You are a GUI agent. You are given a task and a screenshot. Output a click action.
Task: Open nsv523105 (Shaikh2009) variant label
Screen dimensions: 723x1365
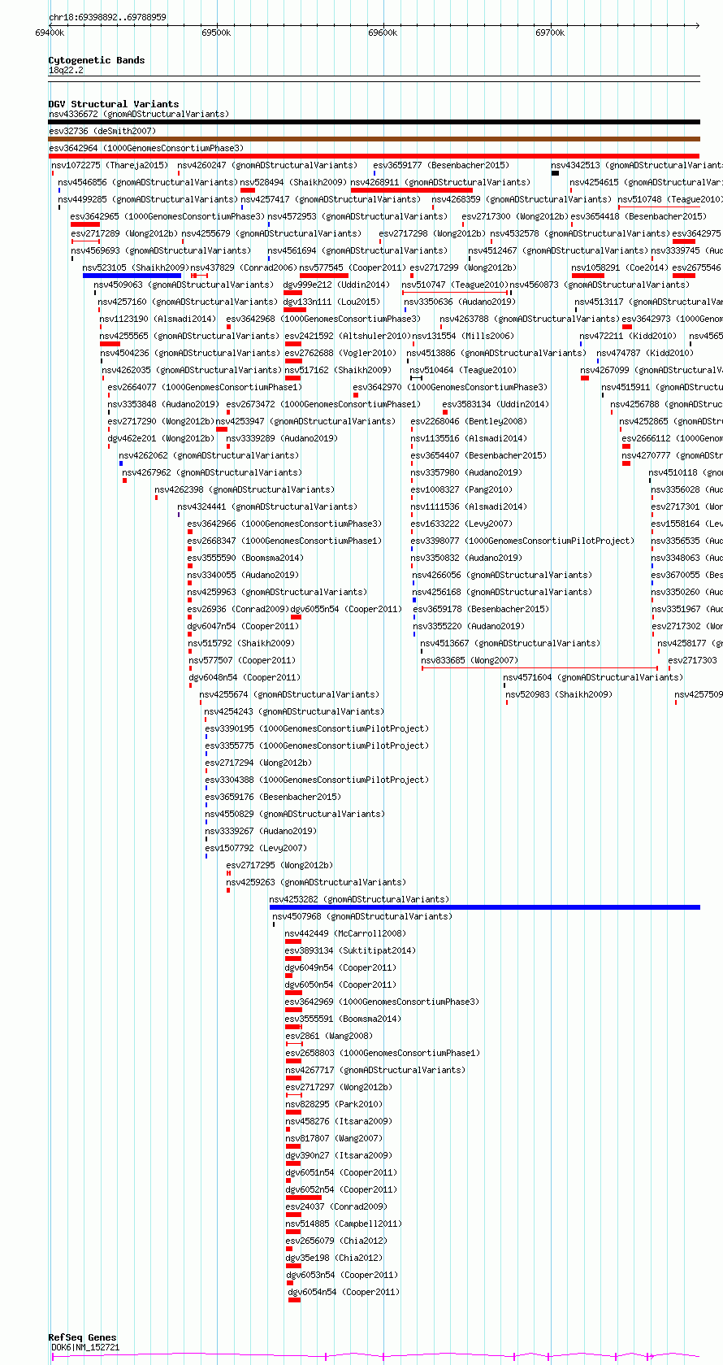[136, 267]
